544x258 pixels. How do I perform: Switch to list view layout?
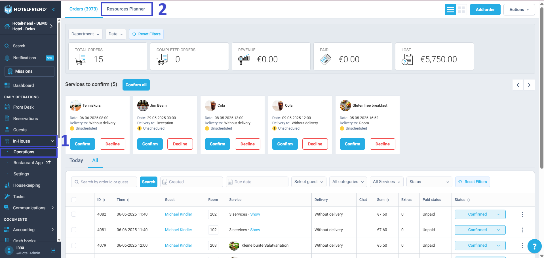click(450, 10)
